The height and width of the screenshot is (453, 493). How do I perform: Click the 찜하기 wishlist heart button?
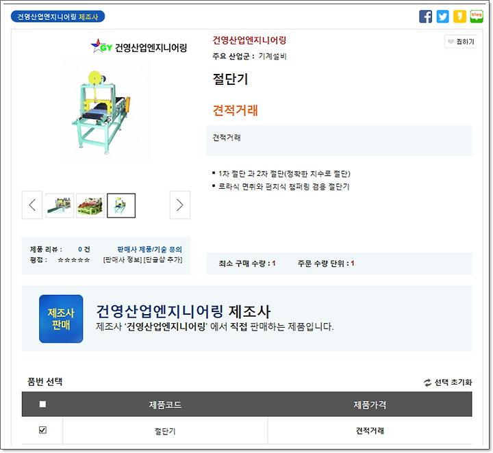(x=461, y=42)
